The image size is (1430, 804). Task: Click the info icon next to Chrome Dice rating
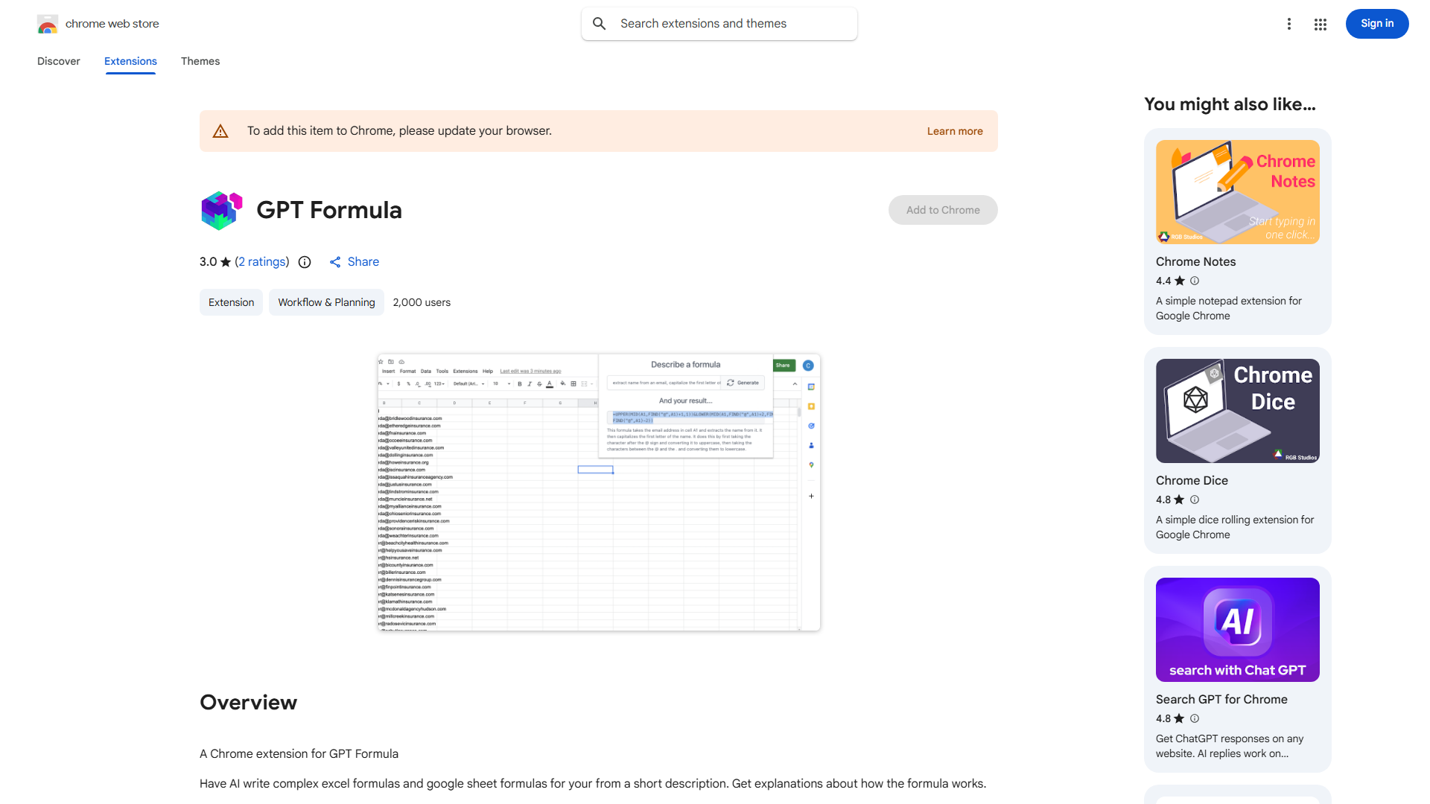[x=1195, y=500]
